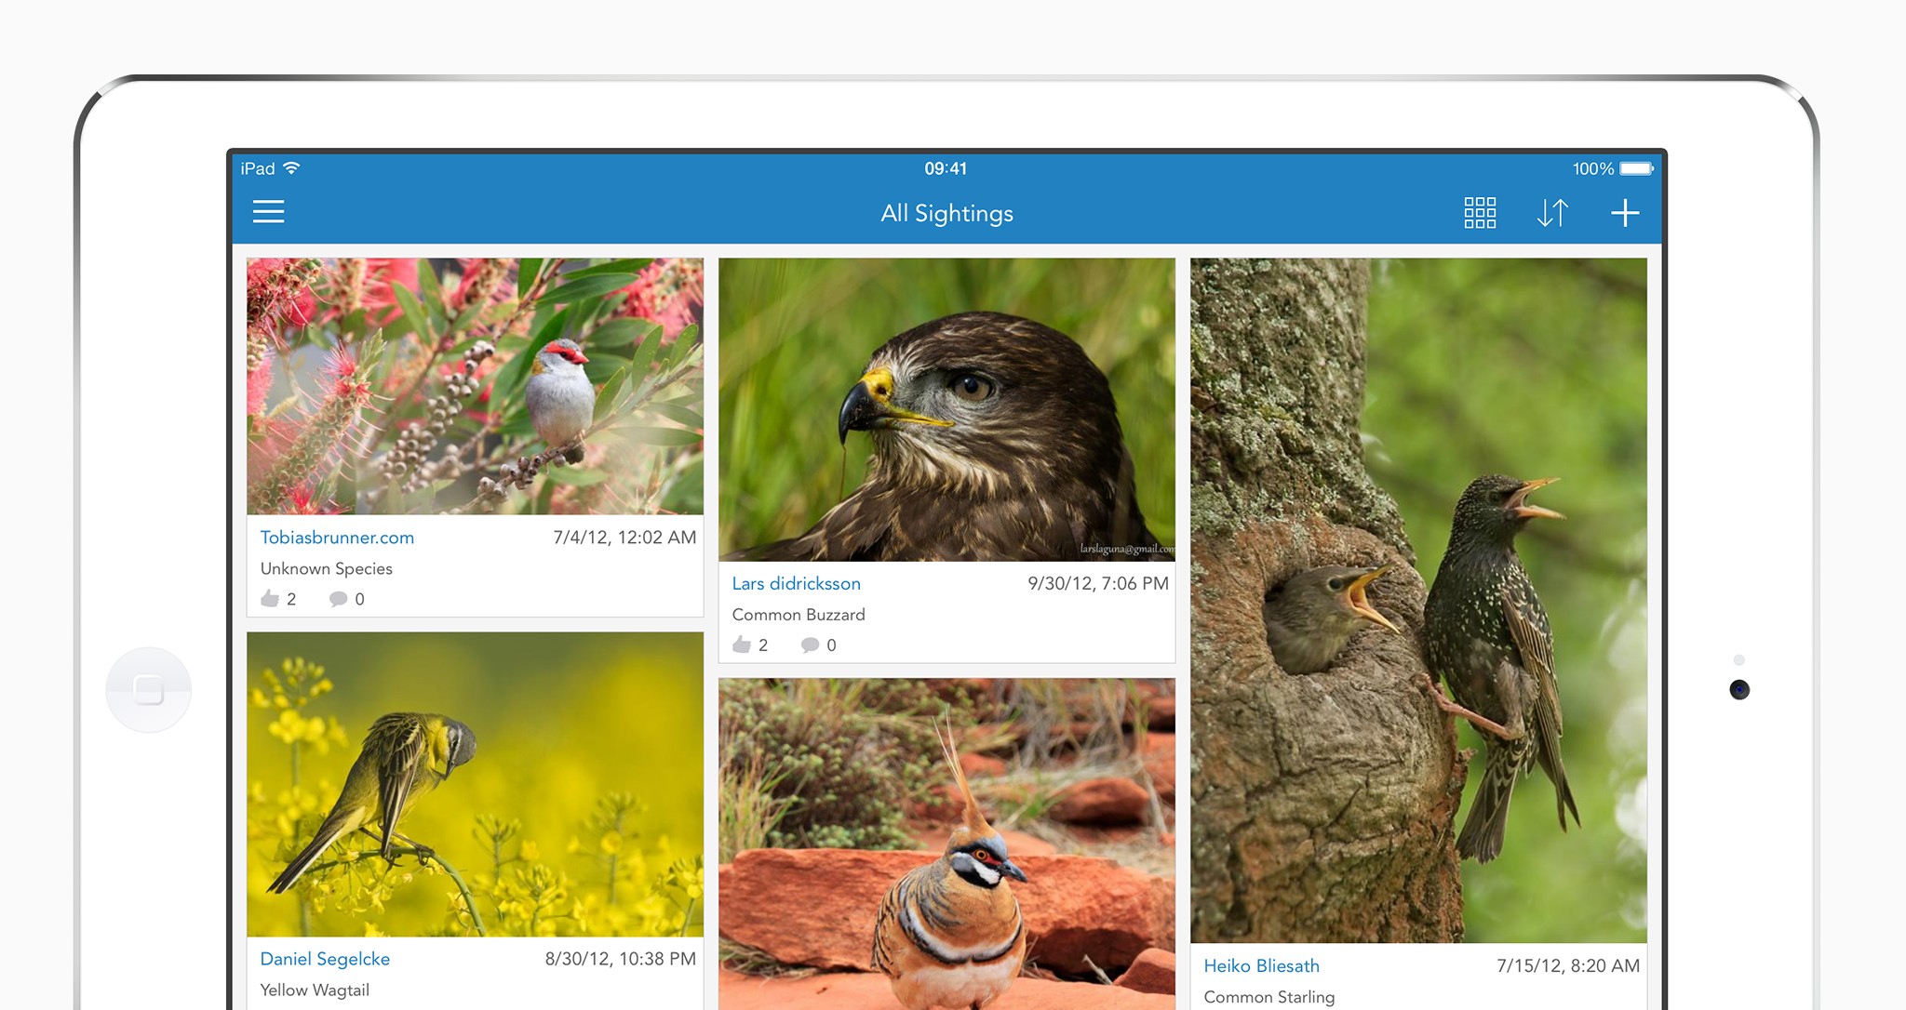The height and width of the screenshot is (1010, 1906).
Task: Open the crested pigeon photo
Action: pyautogui.click(x=946, y=842)
